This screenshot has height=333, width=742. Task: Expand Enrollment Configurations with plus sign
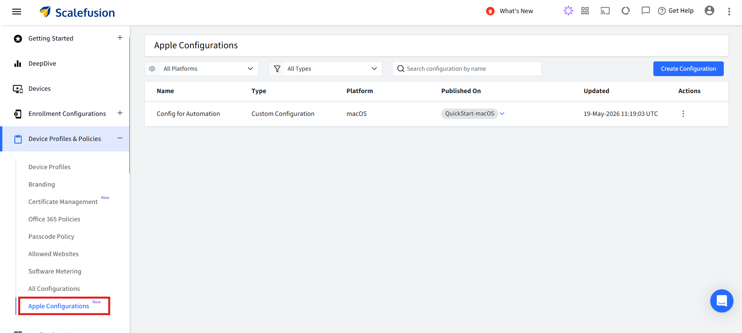pos(120,113)
